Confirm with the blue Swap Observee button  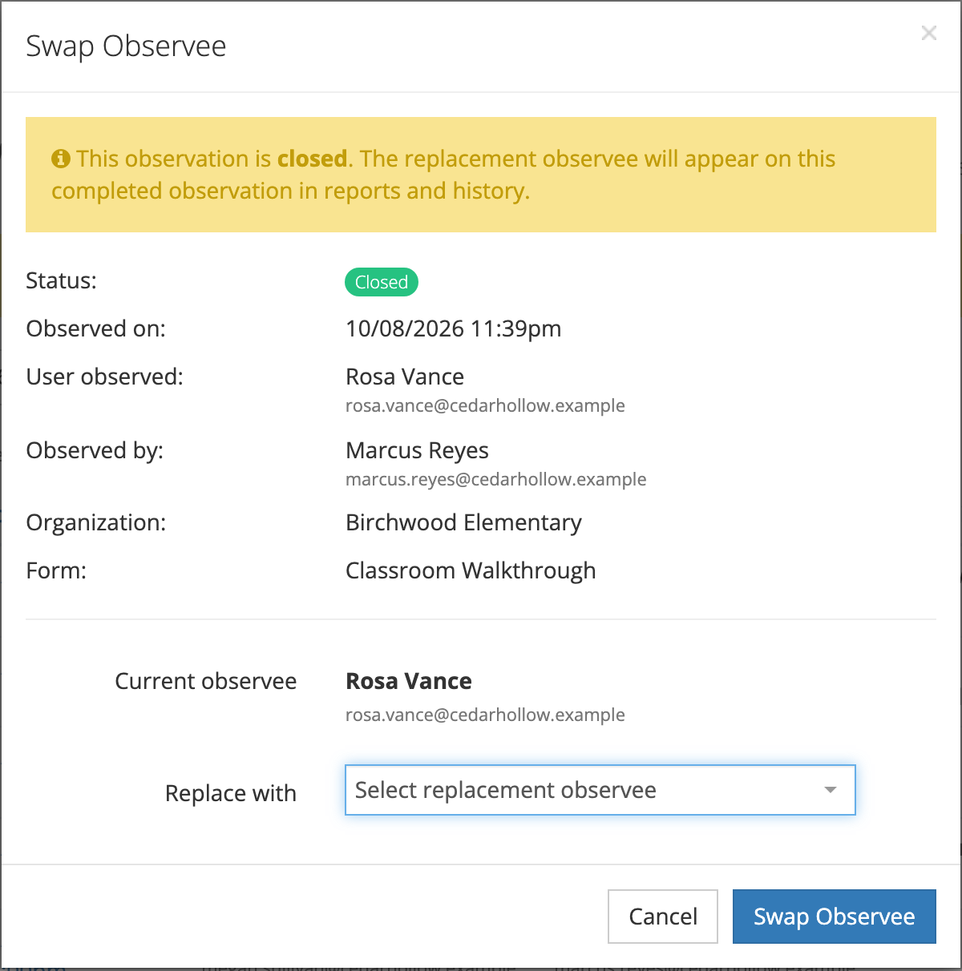click(x=835, y=917)
